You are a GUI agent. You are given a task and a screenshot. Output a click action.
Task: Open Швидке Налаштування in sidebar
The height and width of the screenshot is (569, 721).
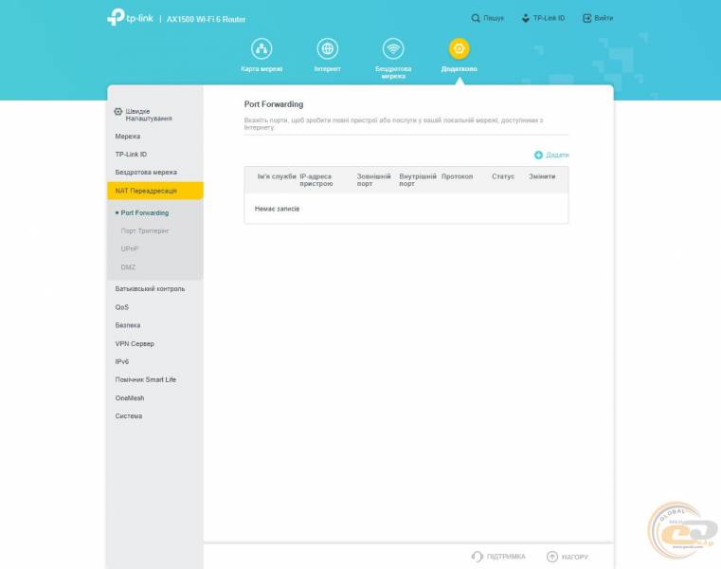click(x=149, y=115)
